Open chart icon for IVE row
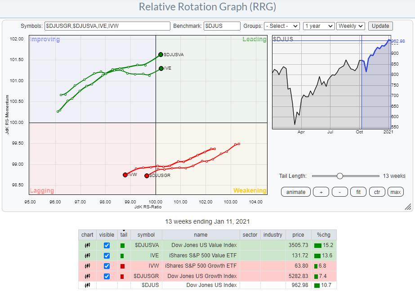Screen dimensions: 415x291 (x=87, y=256)
